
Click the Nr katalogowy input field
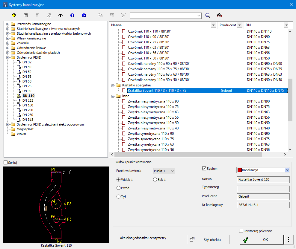click(x=263, y=205)
